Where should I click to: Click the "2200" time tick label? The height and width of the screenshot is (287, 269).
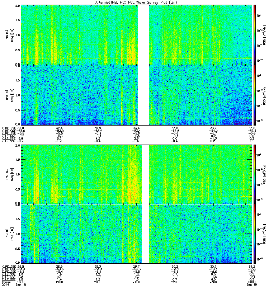175,282
